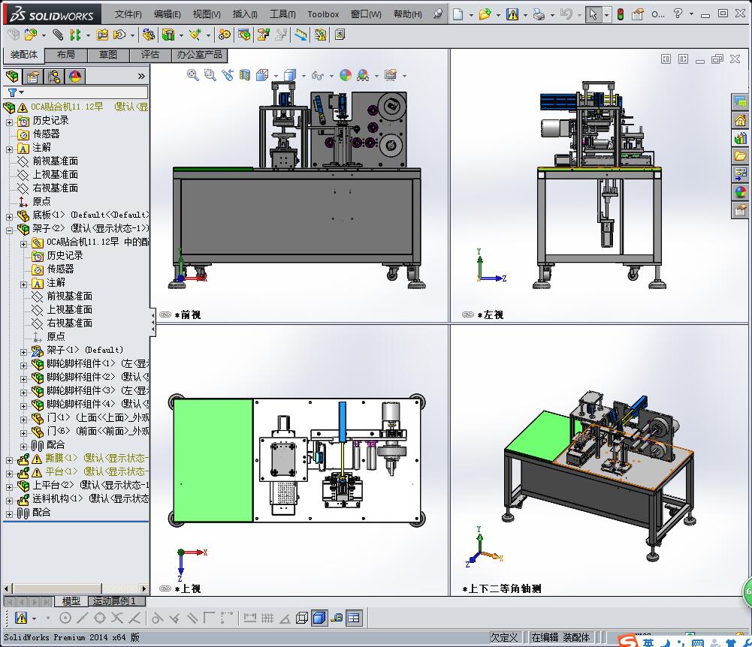Screen dimensions: 752x647
Task: Click the Clearance Verification warning icon
Action: tap(320, 35)
